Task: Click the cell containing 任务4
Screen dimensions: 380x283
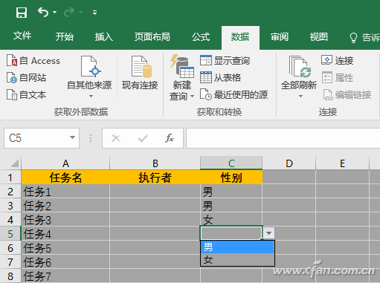Action: (65, 234)
